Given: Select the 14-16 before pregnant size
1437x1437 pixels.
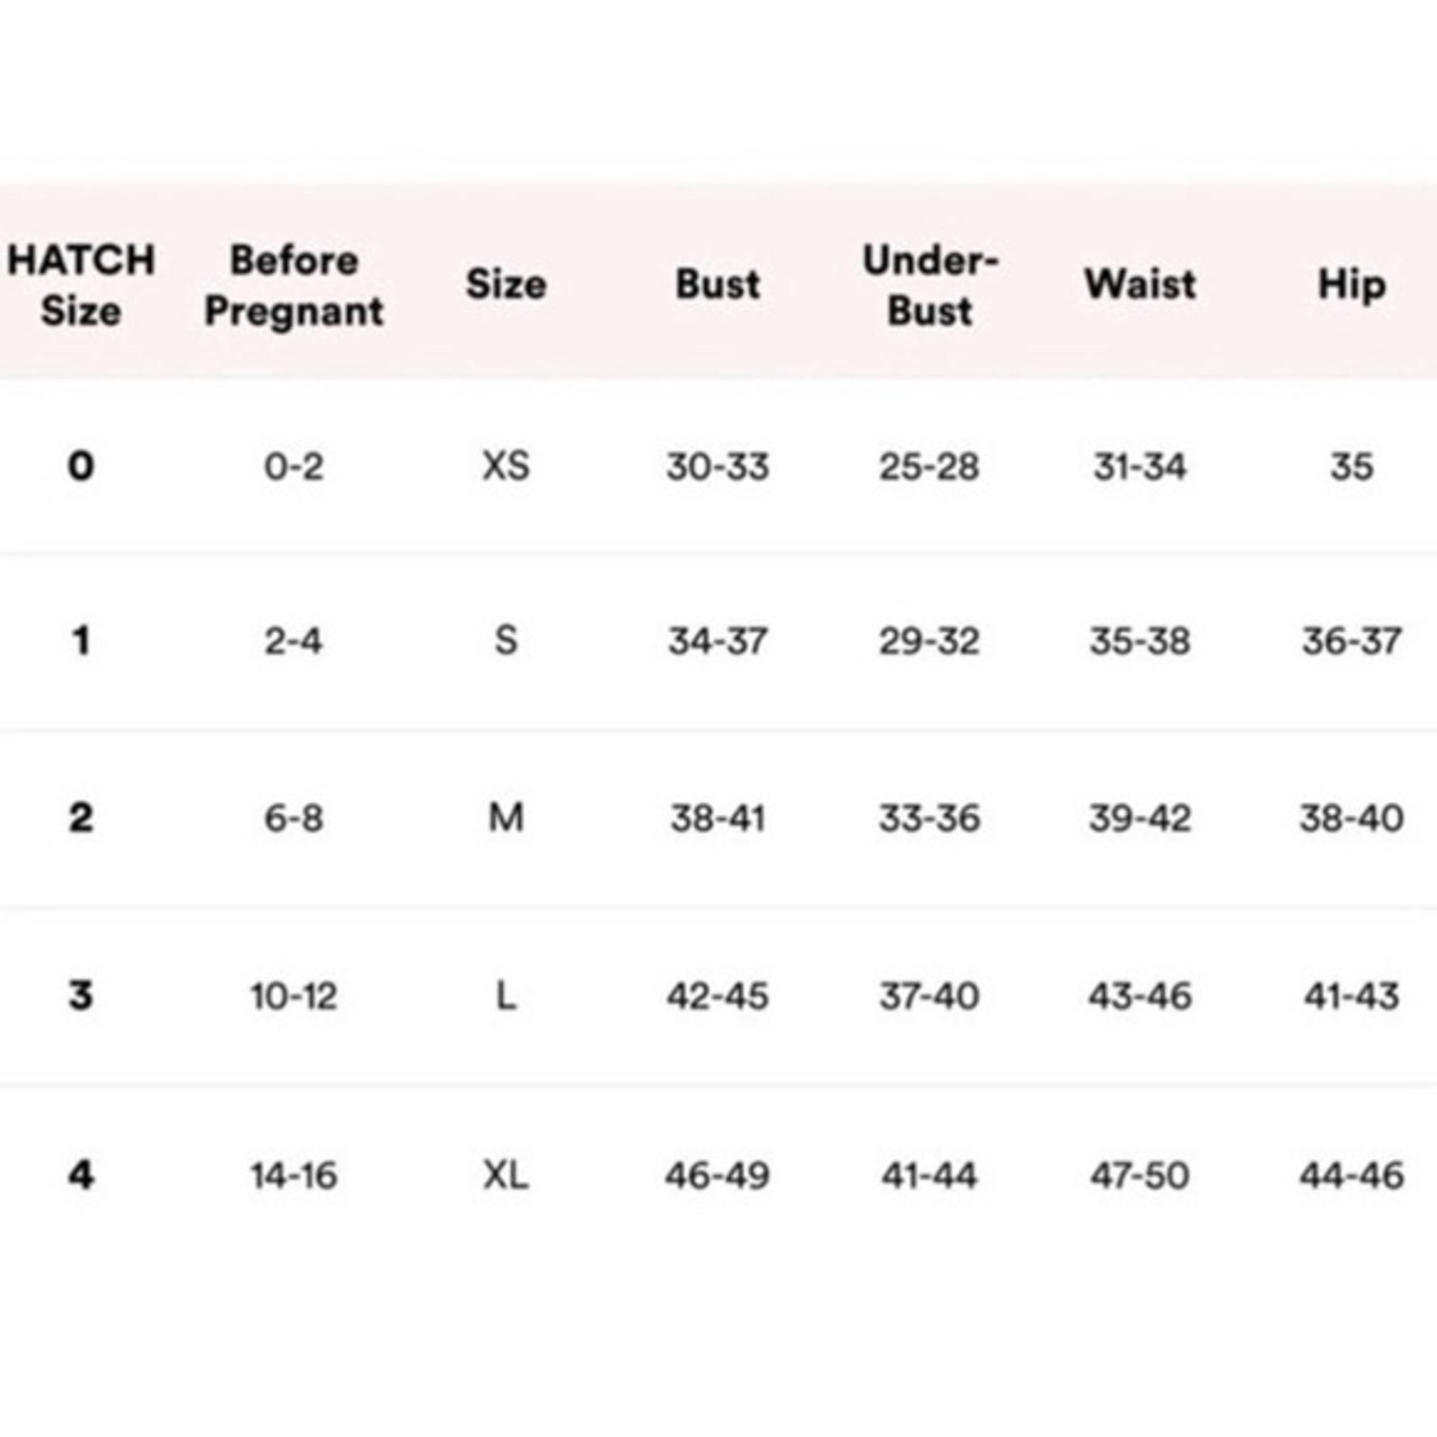Looking at the screenshot, I should pyautogui.click(x=294, y=1175).
